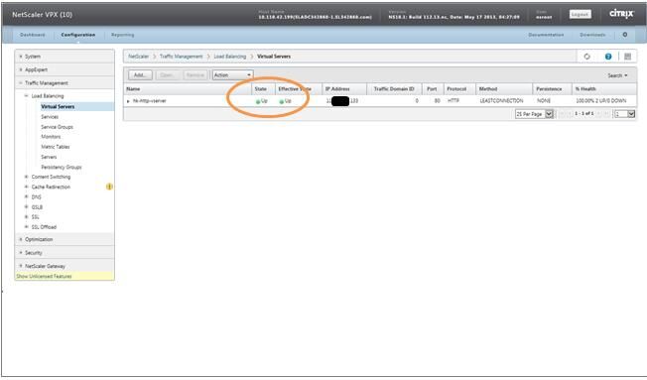Expand the GSLB node
Viewport: 647px width, 380px height.
27,207
